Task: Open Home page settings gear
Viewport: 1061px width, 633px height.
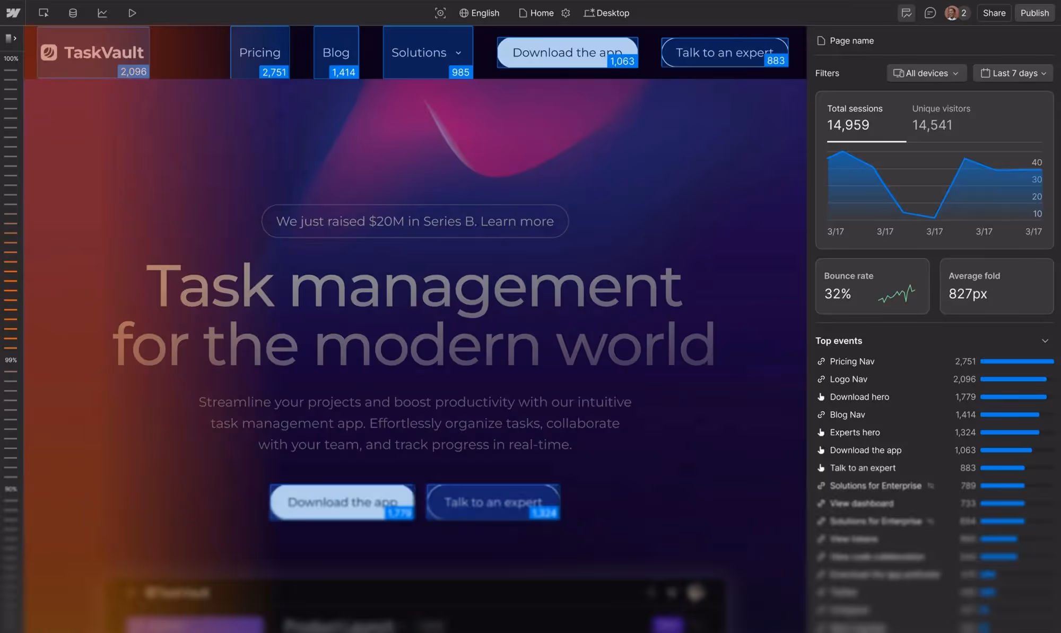Action: click(566, 13)
